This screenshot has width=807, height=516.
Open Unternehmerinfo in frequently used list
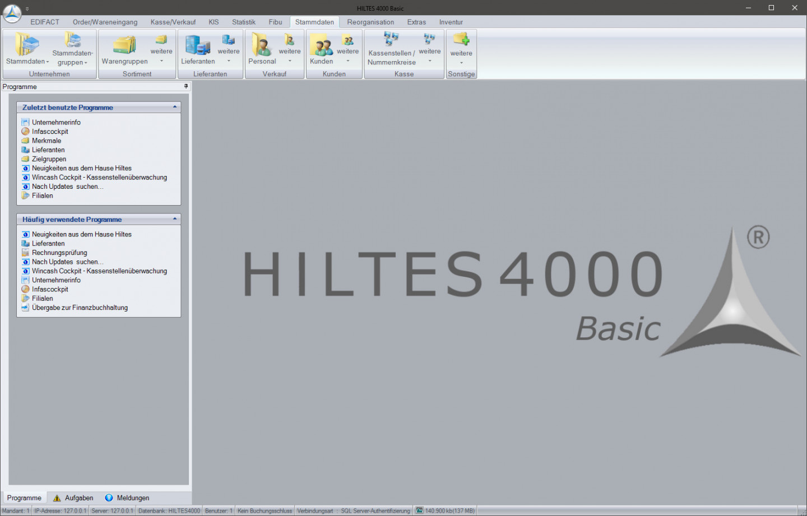(x=56, y=280)
